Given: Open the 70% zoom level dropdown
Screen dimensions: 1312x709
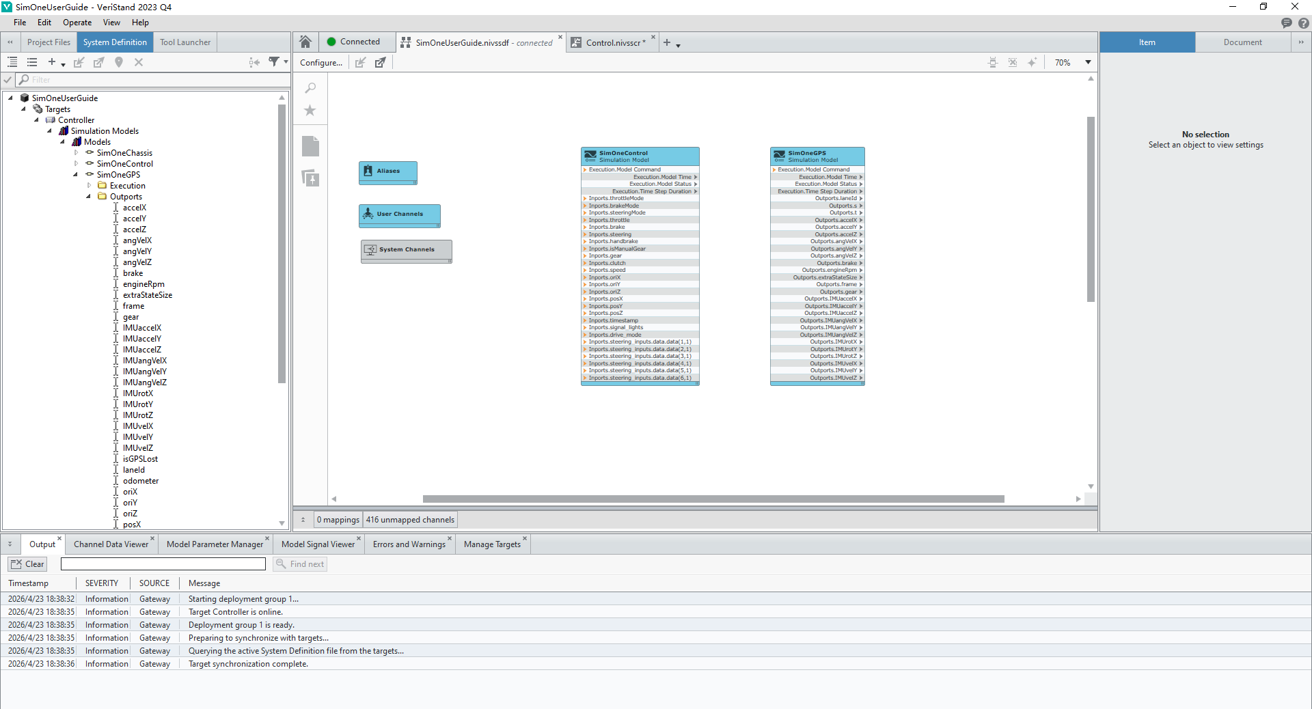Looking at the screenshot, I should point(1088,62).
